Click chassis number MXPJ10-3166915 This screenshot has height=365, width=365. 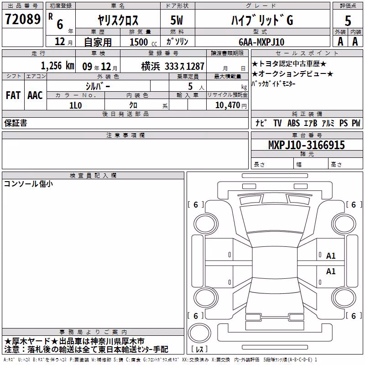[306, 145]
